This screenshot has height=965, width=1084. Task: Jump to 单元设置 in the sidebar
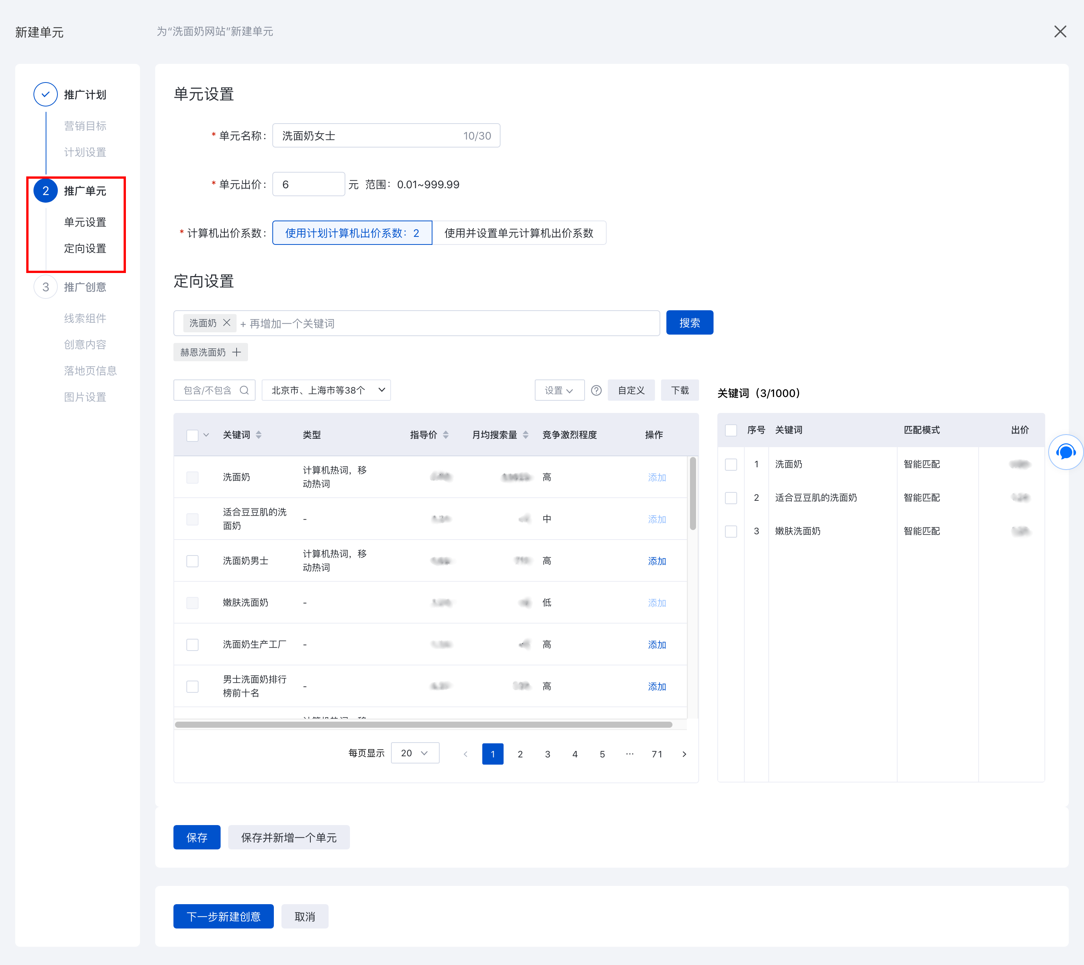(x=85, y=222)
